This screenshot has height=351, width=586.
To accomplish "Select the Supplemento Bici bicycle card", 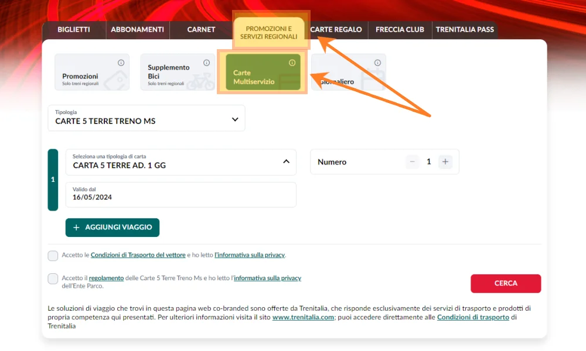I will (178, 73).
